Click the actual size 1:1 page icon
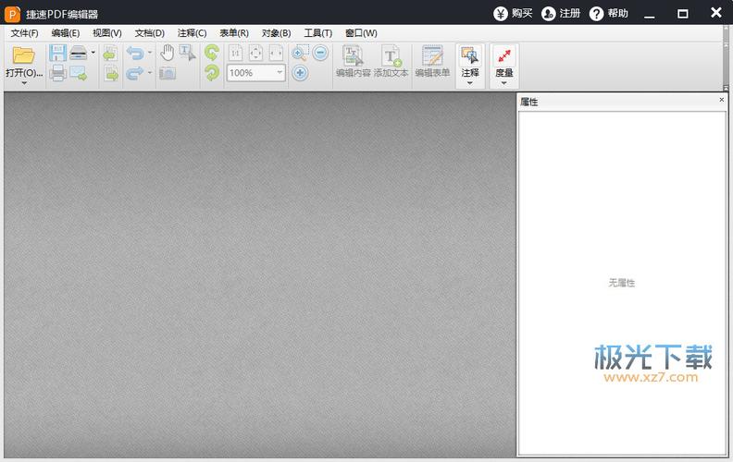Screen dimensions: 733x462 pos(236,54)
